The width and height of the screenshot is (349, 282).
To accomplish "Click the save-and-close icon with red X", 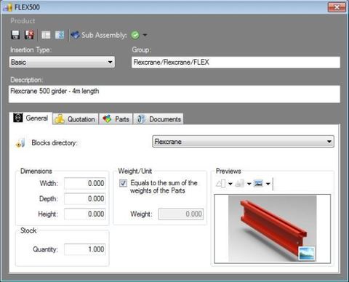I will (29, 35).
